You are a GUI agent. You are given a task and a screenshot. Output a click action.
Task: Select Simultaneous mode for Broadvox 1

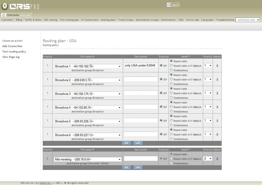click(x=171, y=70)
